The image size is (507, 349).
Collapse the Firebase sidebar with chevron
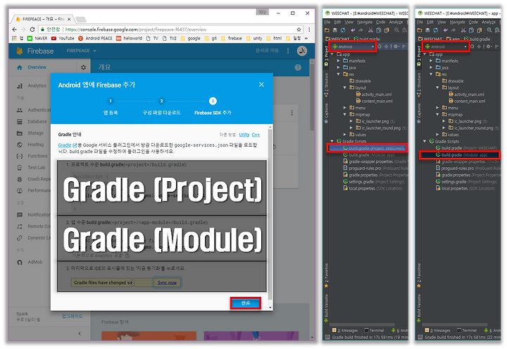[x=80, y=333]
